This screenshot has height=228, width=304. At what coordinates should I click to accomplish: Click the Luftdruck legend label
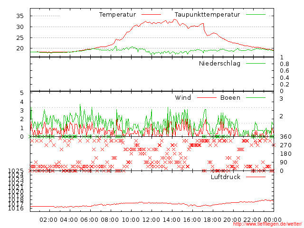tap(226, 177)
